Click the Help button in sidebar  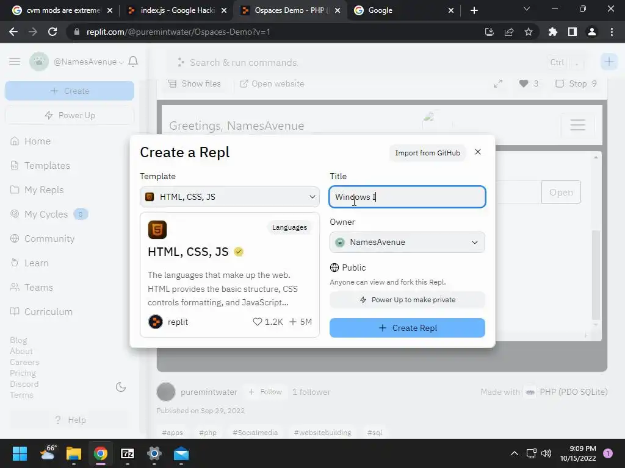[70, 420]
